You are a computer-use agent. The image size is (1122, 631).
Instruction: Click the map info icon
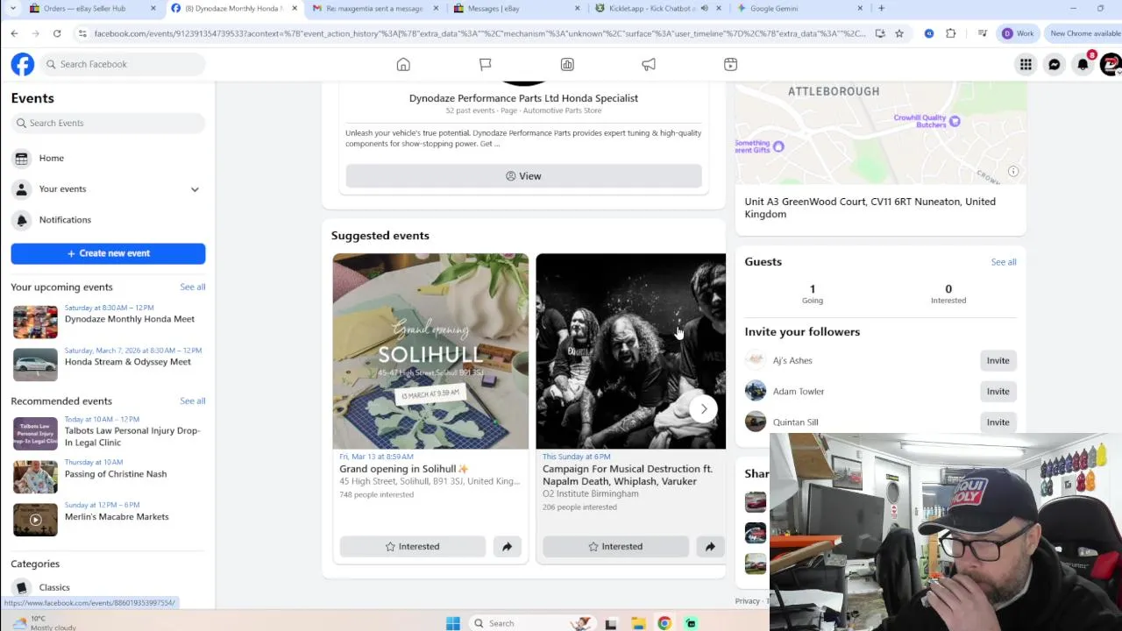pos(1013,171)
